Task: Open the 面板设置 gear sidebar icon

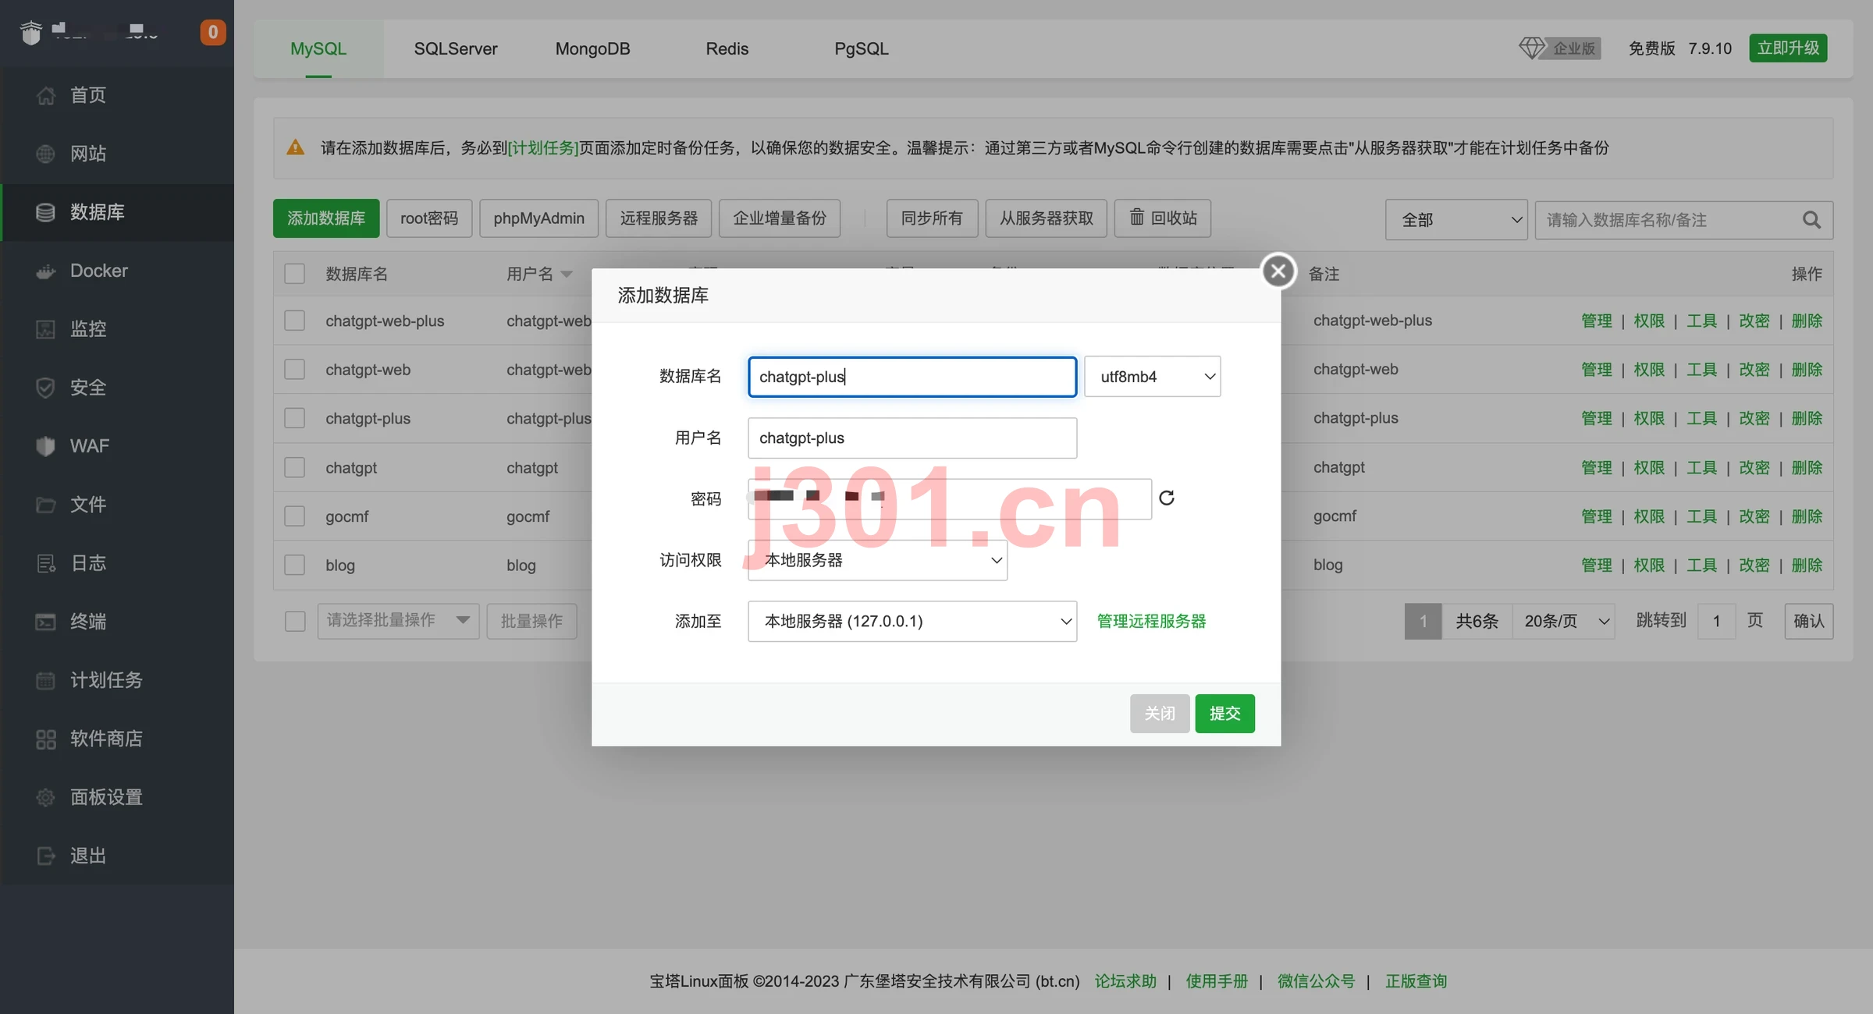Action: [45, 797]
